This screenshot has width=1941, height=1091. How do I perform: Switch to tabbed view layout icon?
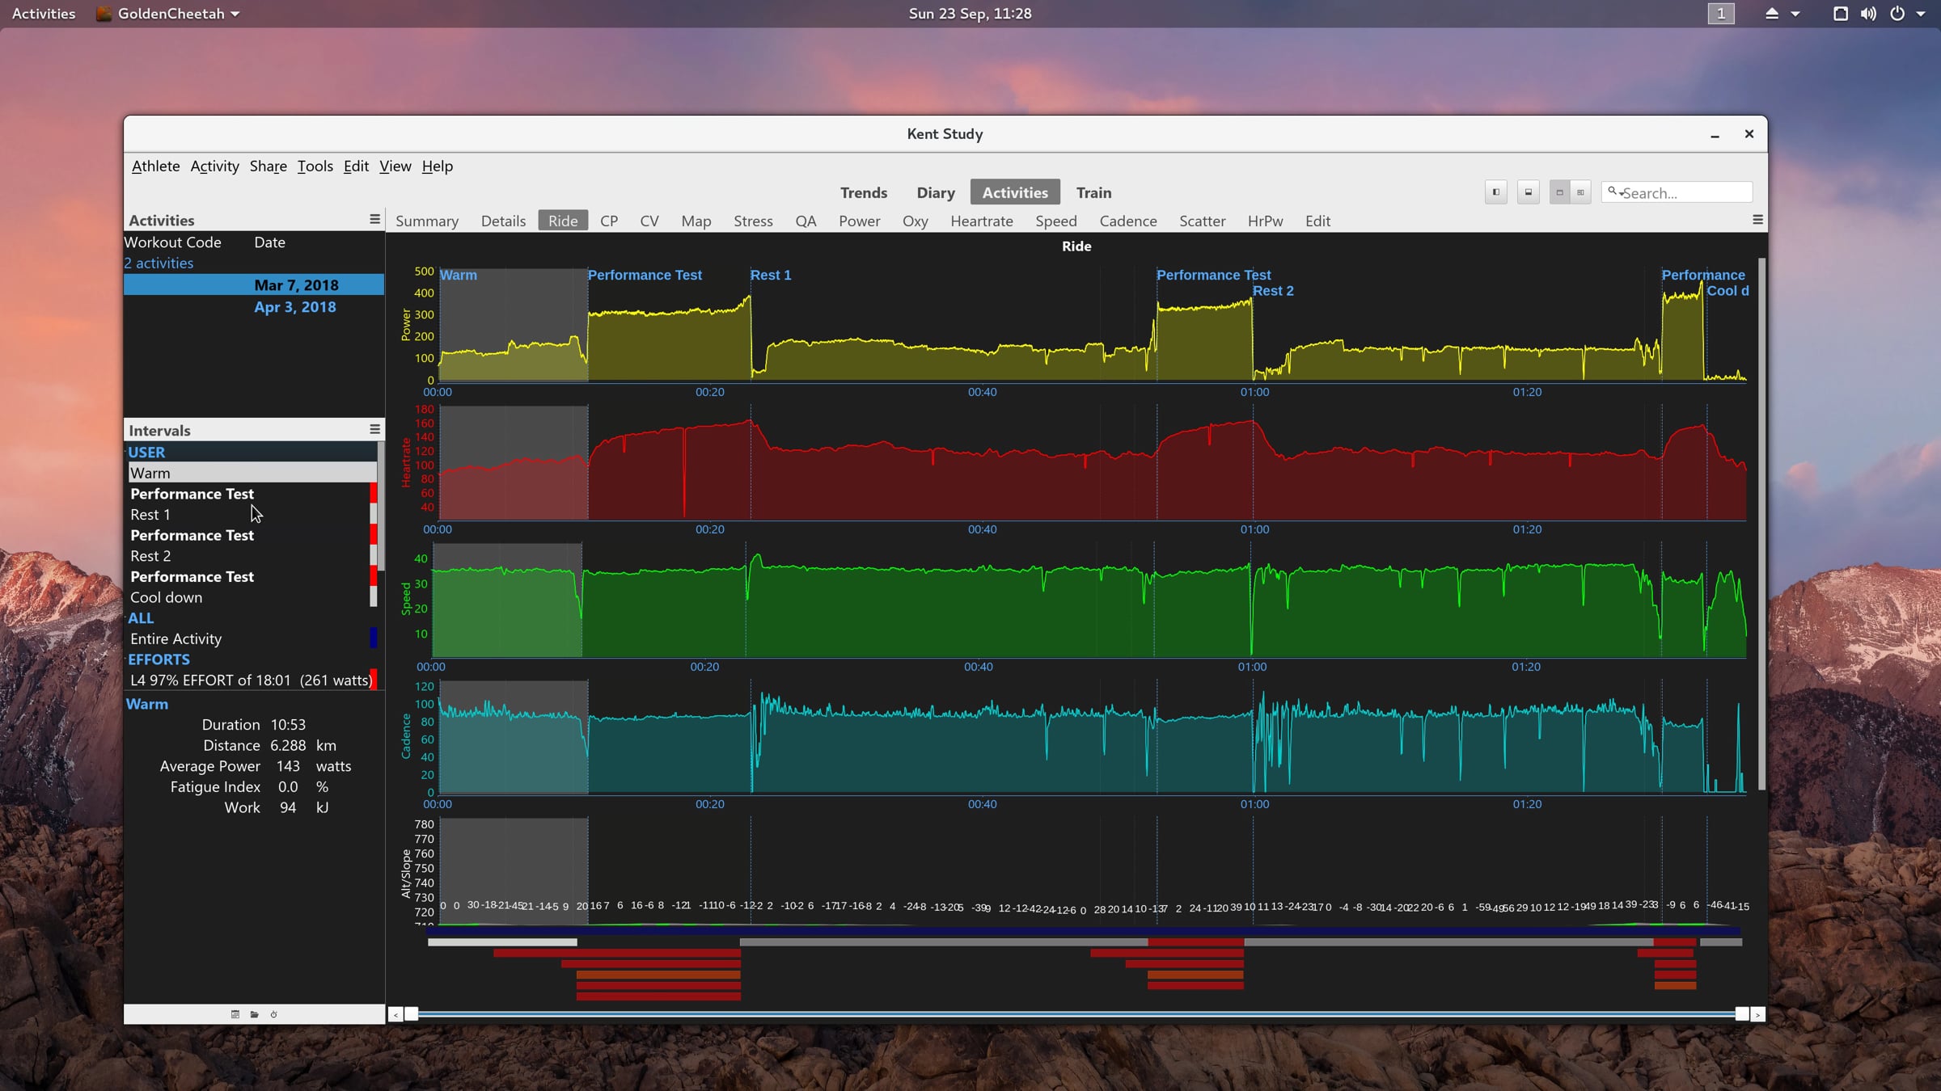click(x=1560, y=192)
